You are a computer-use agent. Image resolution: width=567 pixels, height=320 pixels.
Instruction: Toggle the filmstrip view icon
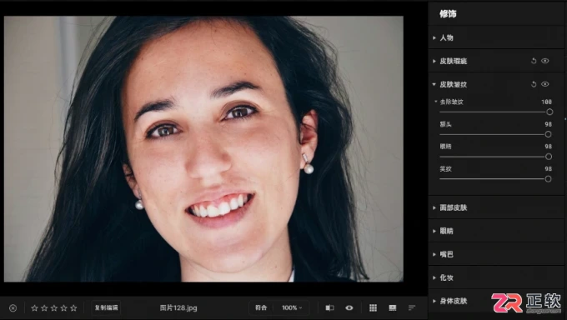[x=393, y=307]
